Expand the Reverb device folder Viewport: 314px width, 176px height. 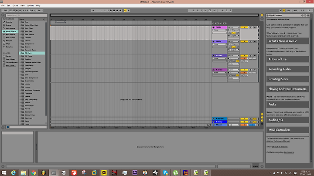tap(20, 109)
